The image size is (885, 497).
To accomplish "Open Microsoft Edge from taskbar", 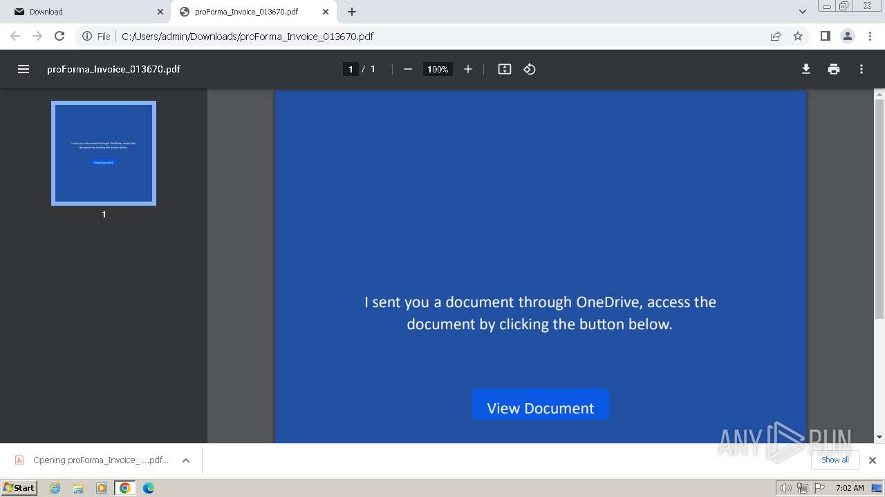I will [x=149, y=488].
